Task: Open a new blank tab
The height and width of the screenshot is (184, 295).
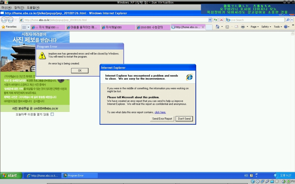Action: [x=209, y=27]
